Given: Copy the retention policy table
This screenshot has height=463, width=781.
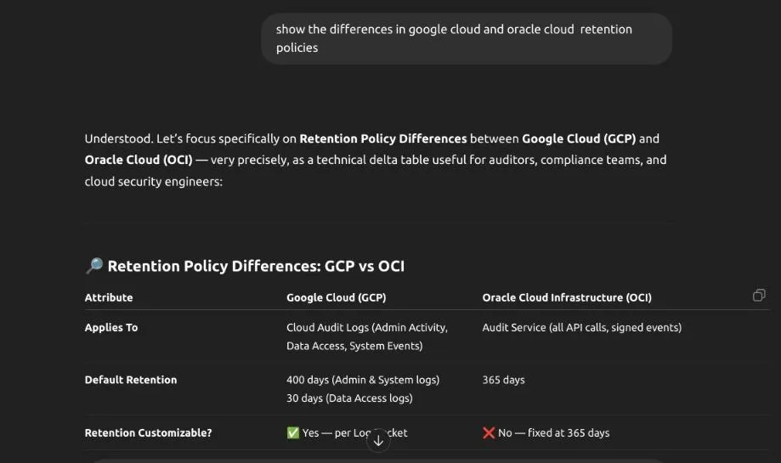Looking at the screenshot, I should pos(759,296).
